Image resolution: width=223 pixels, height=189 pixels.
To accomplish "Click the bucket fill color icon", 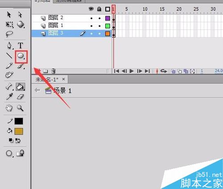I will point(9,131).
